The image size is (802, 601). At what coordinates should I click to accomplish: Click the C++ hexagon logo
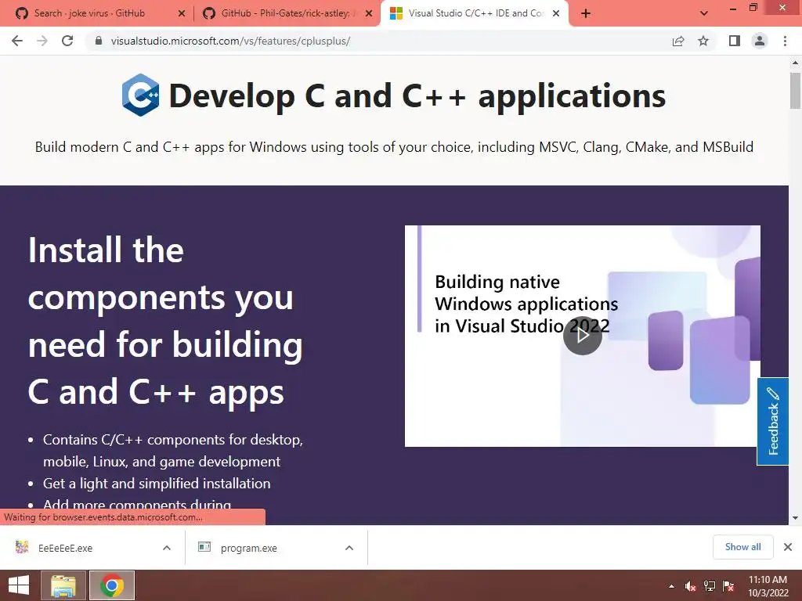click(141, 95)
